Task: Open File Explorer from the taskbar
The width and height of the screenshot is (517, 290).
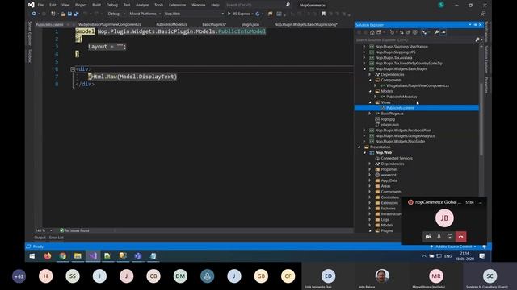Action: tap(78, 256)
